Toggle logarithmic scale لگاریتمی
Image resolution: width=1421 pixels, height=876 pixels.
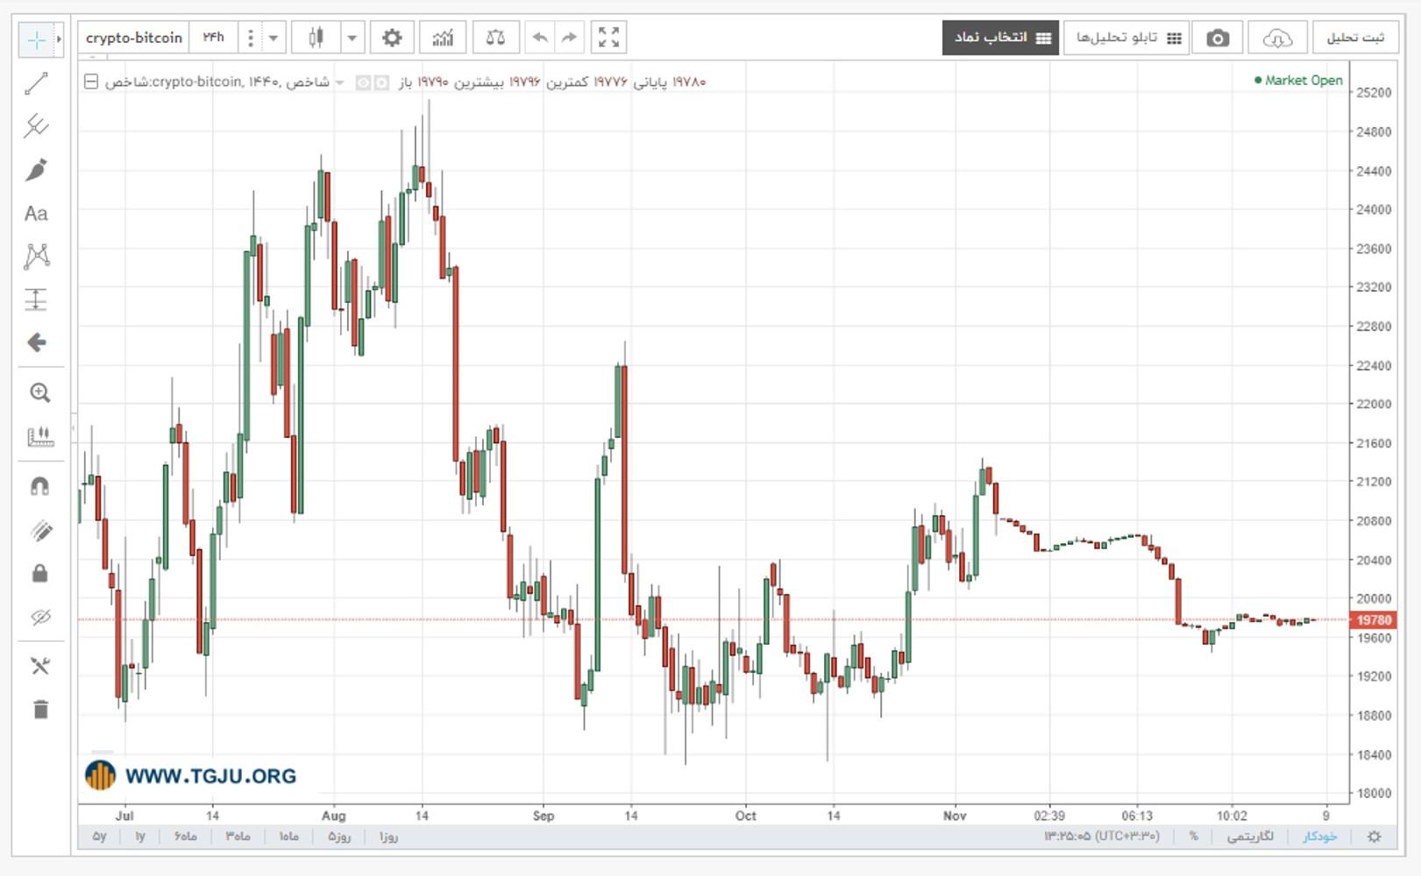[1249, 837]
